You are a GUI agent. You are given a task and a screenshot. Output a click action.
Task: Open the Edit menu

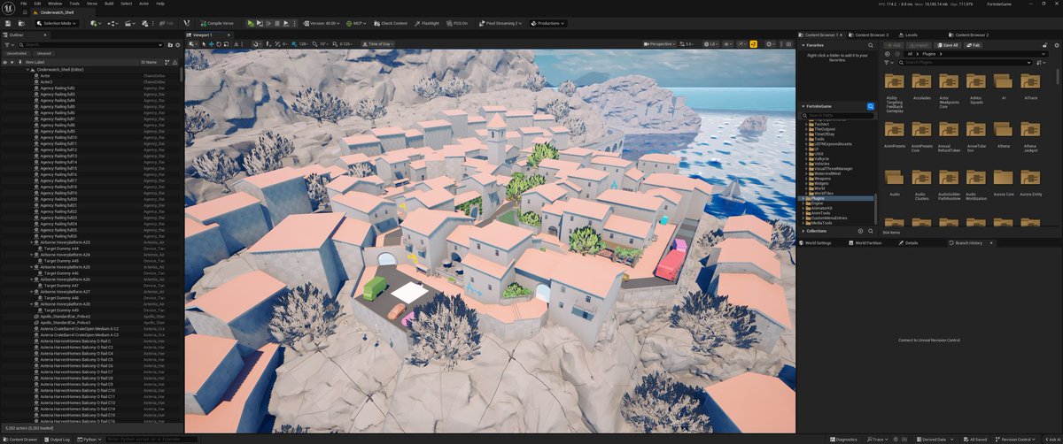[37, 4]
